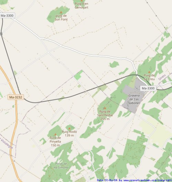Screen dimensions: 172x182
Task: Select the Sineu place label
Action: tap(162, 77)
